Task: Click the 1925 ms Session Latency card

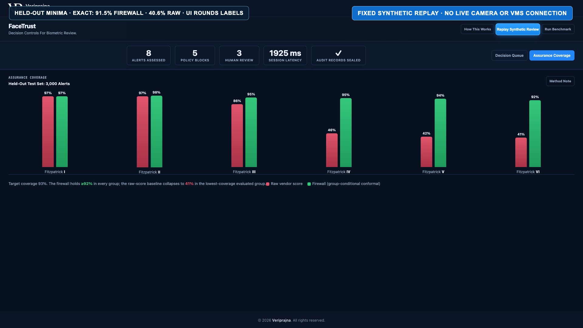Action: tap(285, 55)
